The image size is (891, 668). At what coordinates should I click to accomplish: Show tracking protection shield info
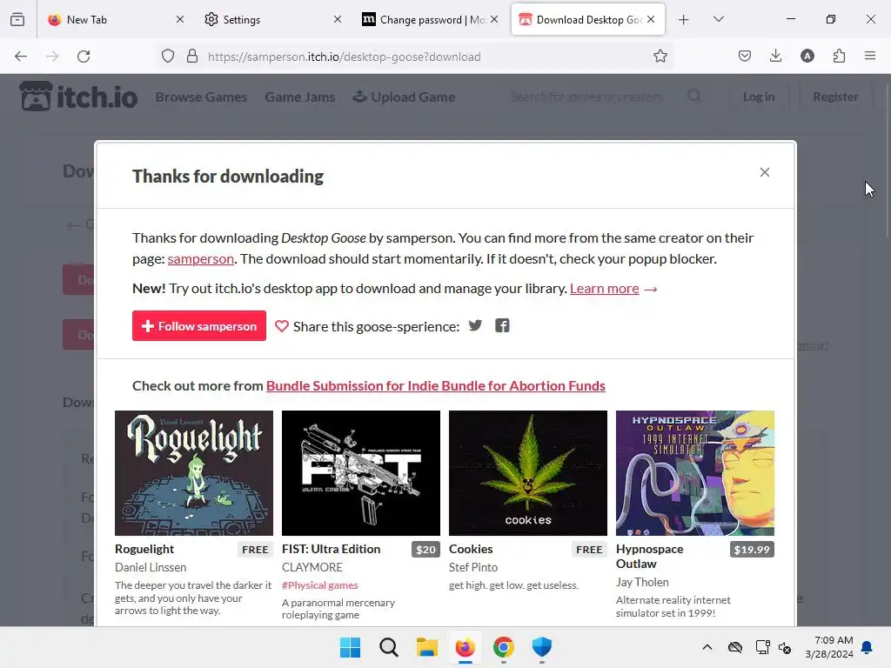tap(168, 57)
